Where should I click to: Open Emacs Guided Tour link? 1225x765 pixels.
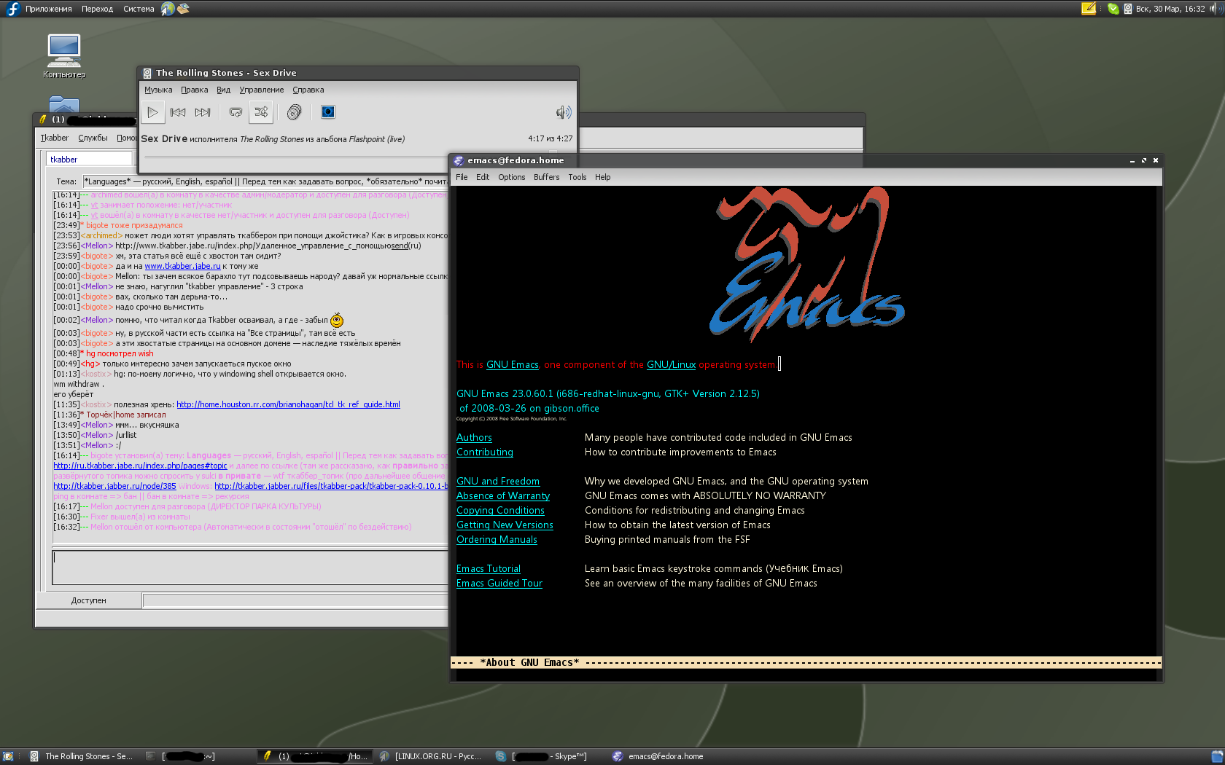pos(499,584)
